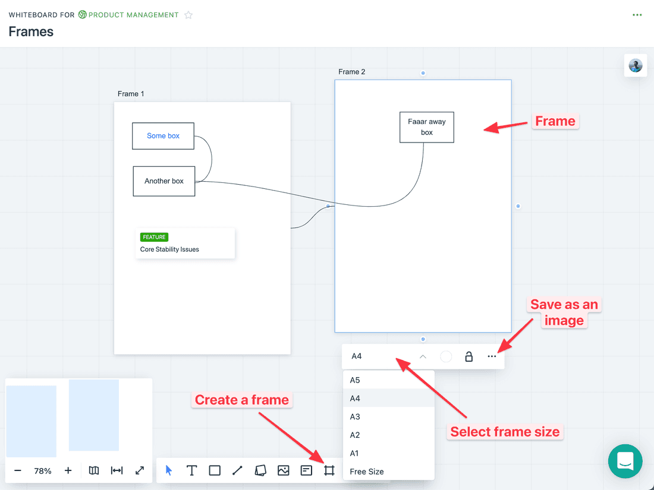654x490 pixels.
Task: Toggle the minimap view icon
Action: pyautogui.click(x=94, y=470)
